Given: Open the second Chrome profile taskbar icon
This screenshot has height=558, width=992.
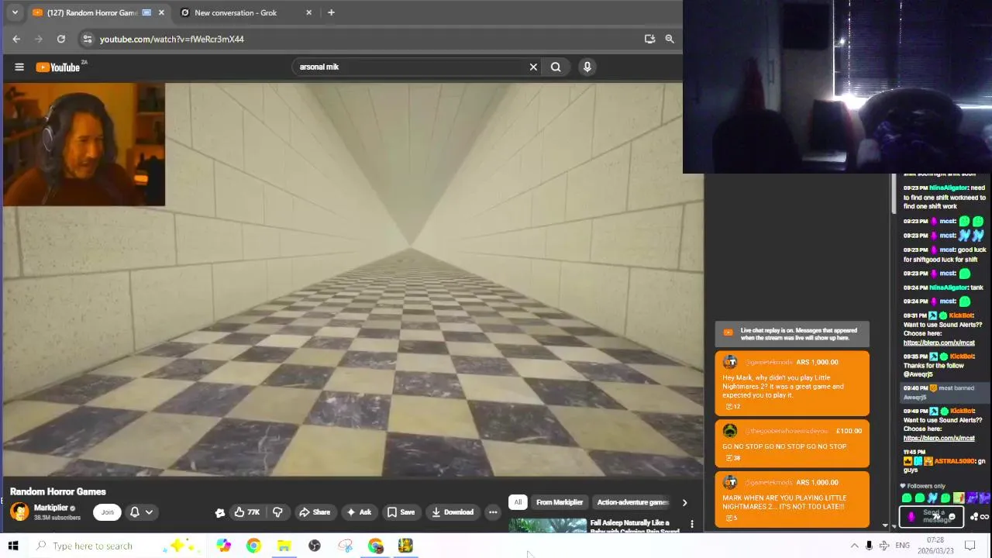Looking at the screenshot, I should pos(375,546).
